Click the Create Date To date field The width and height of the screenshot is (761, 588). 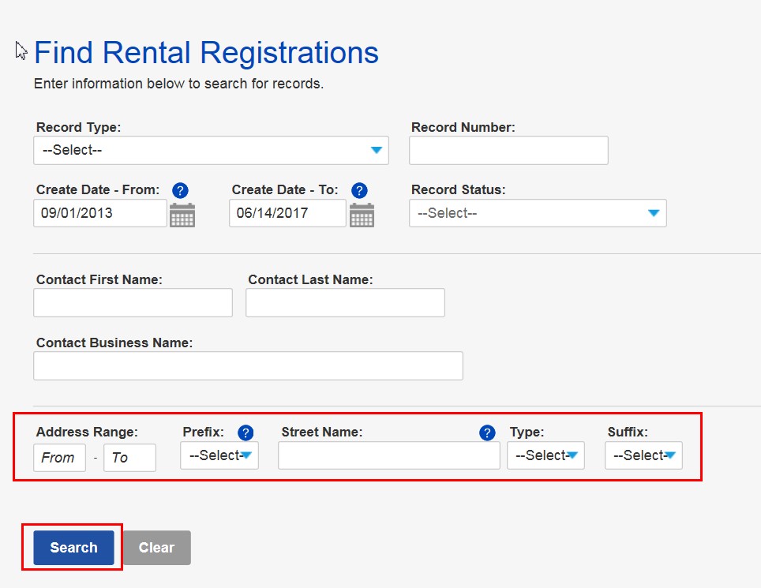[287, 213]
